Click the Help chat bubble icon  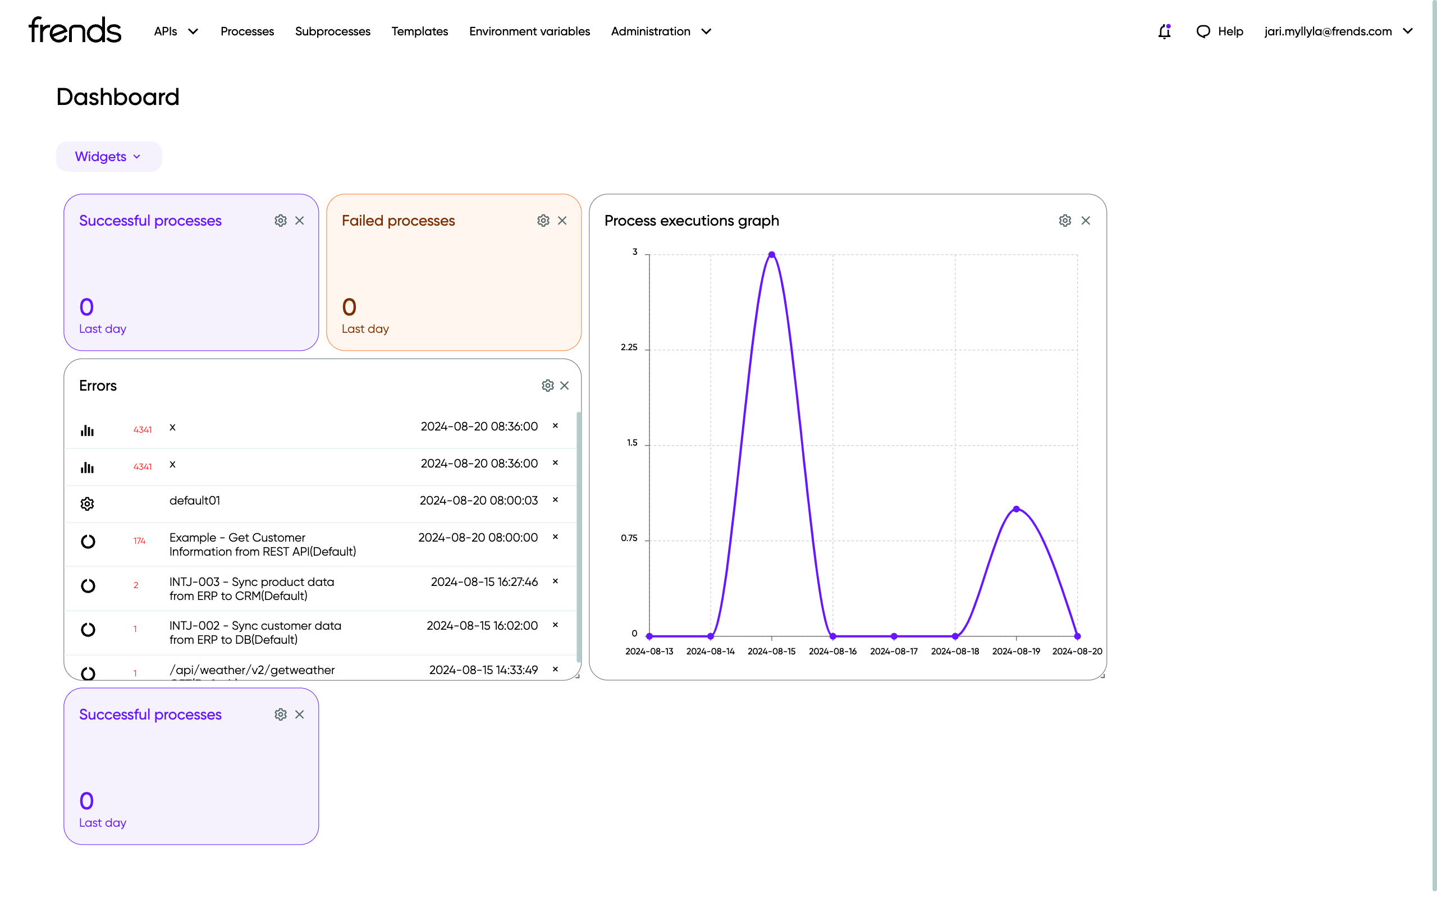pos(1203,31)
